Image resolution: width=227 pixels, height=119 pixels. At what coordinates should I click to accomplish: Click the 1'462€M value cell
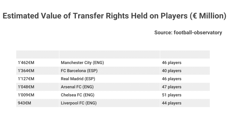38,63
